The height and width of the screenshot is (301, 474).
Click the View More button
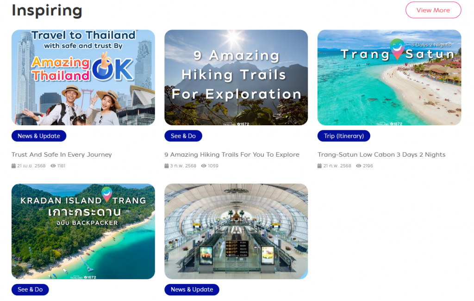pyautogui.click(x=433, y=10)
